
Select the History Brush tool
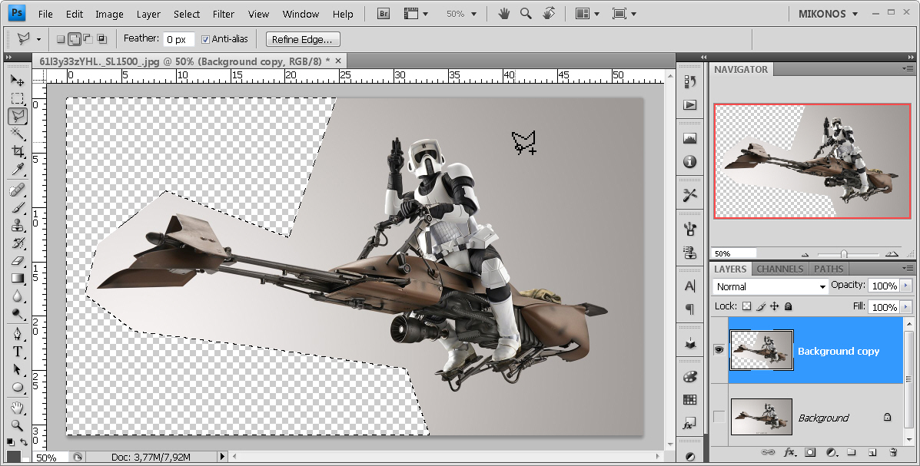pos(17,243)
